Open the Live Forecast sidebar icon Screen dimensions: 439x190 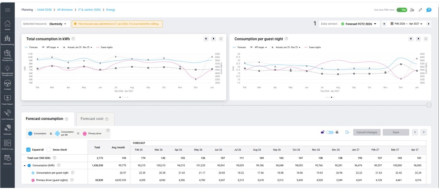point(7,114)
